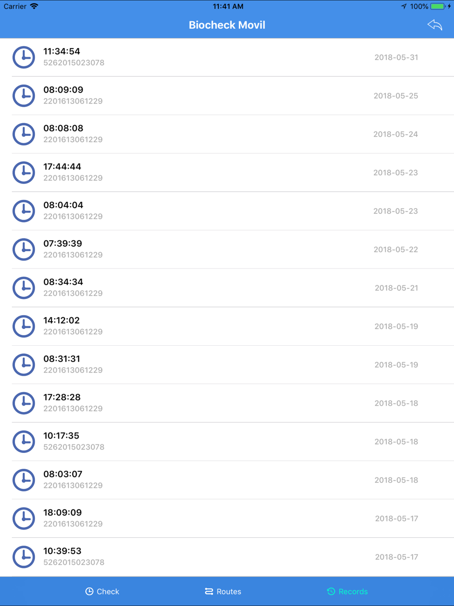454x606 pixels.
Task: Click the battery indicator in status bar
Action: click(439, 6)
